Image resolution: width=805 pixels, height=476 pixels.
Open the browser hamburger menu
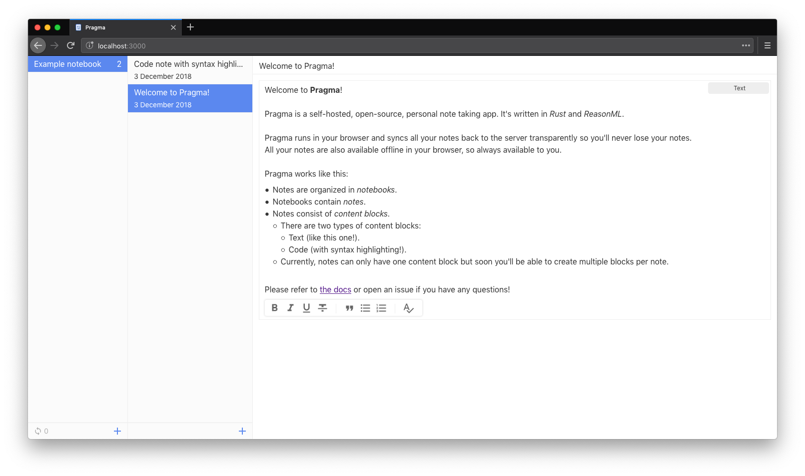(768, 45)
